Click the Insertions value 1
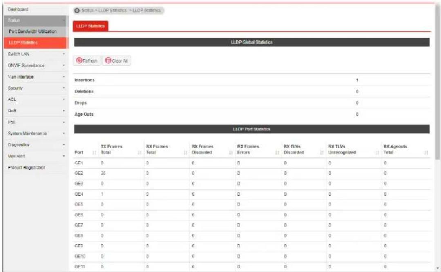The width and height of the screenshot is (441, 272). tap(357, 80)
